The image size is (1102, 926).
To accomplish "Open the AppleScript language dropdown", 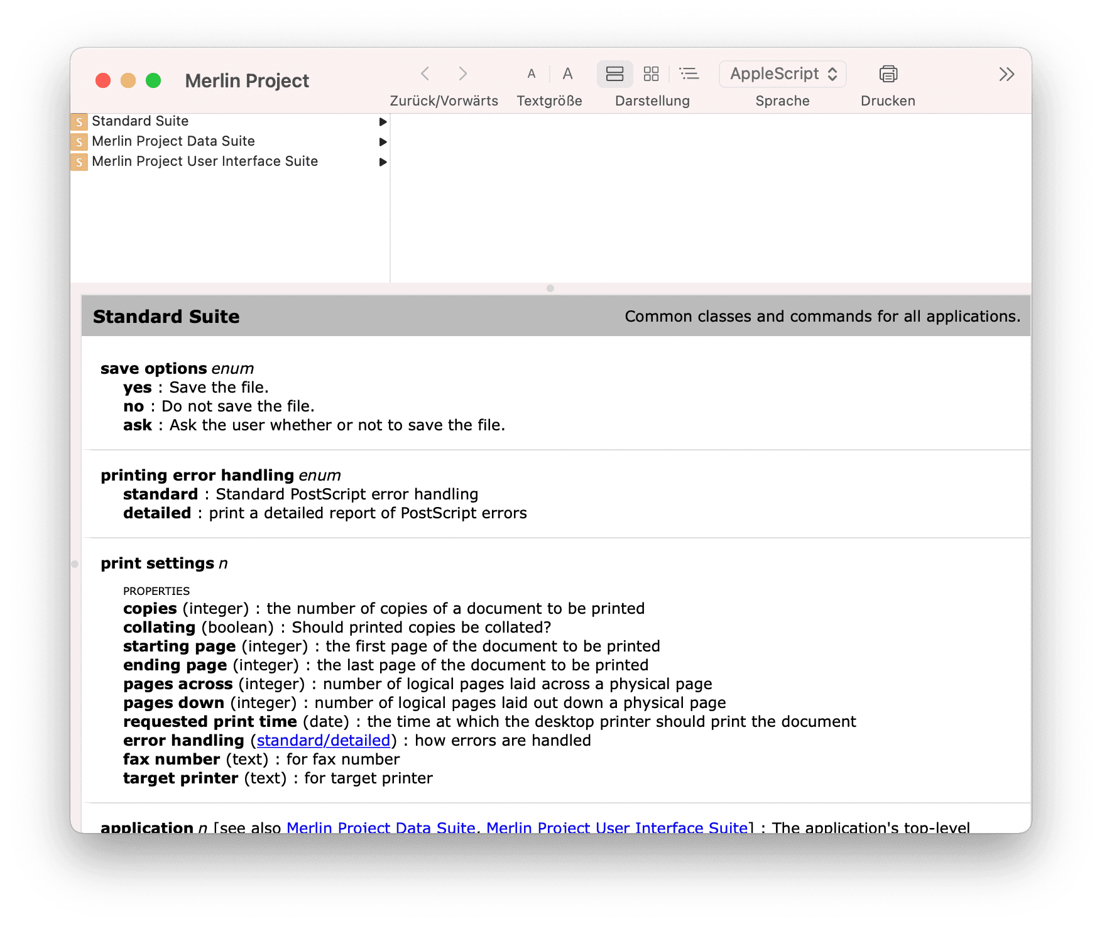I will [782, 74].
